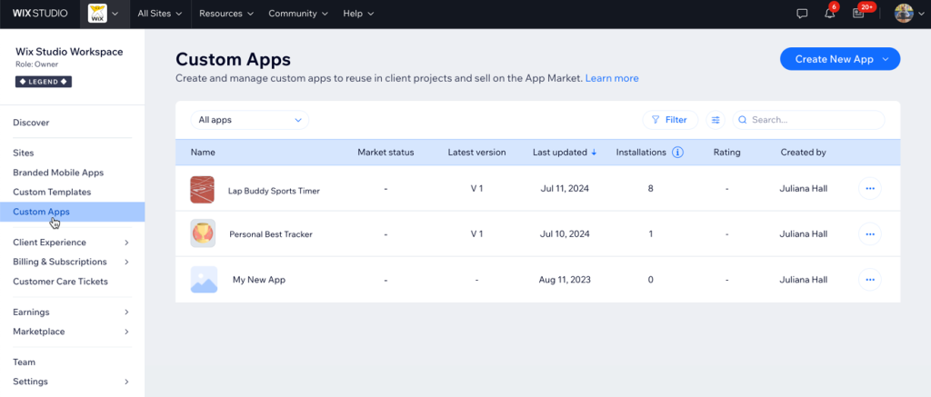Click the Personal Best Tracker trophy thumbnail
Viewport: 931px width, 397px height.
203,233
